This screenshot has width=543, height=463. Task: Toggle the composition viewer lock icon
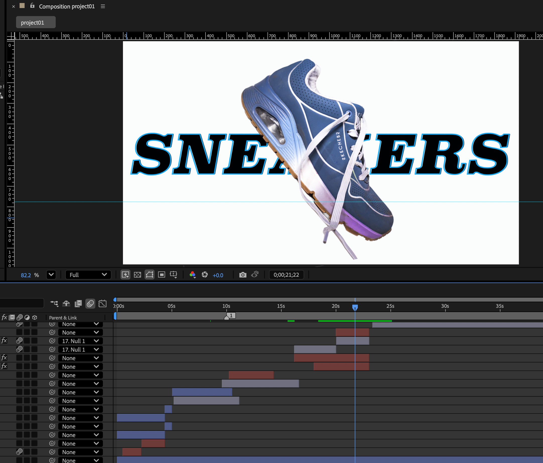click(32, 6)
